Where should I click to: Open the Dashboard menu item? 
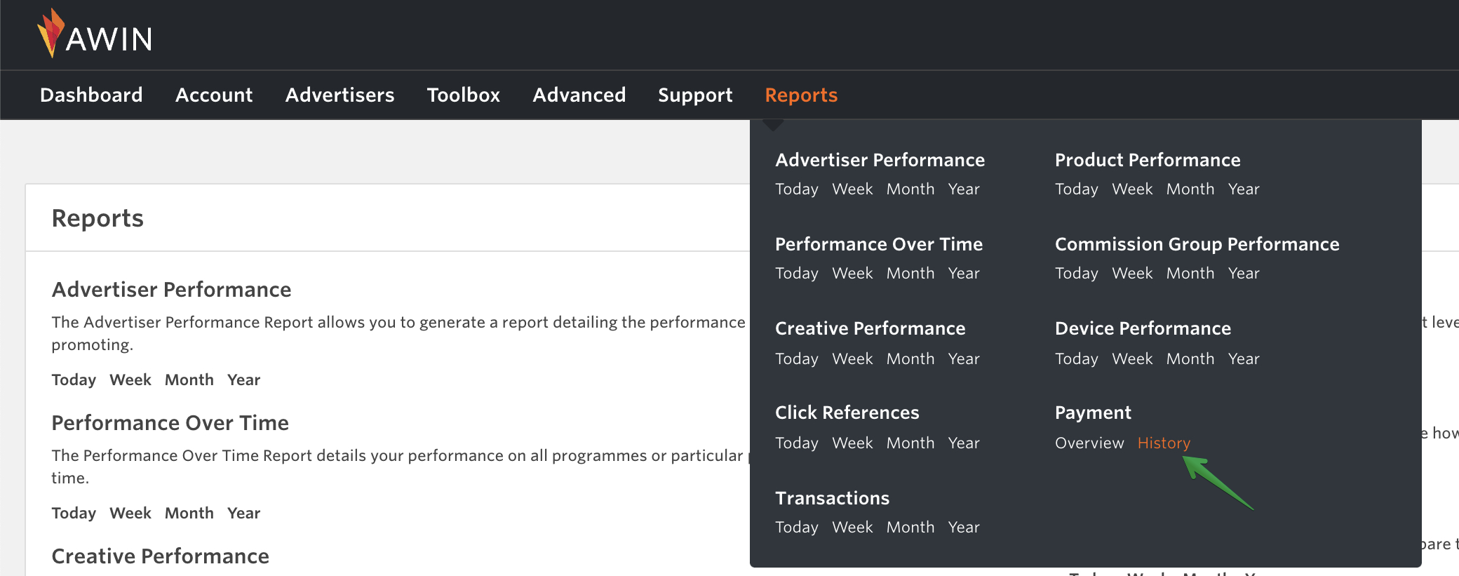(91, 95)
